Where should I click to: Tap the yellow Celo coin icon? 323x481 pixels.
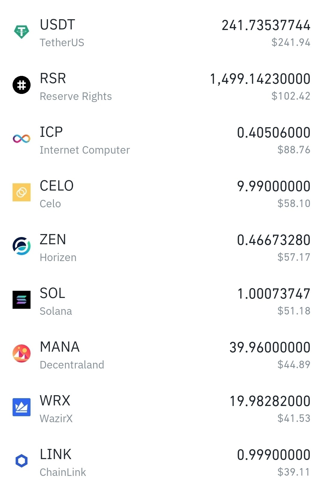[22, 192]
